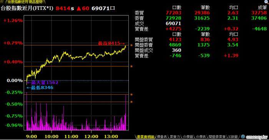Click the orange star marker near -0.50% level
269x140 pixels.
point(131,102)
